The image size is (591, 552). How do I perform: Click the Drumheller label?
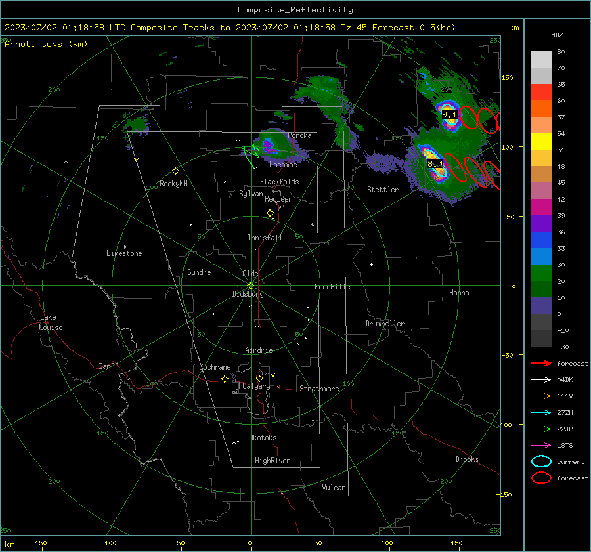pos(385,324)
